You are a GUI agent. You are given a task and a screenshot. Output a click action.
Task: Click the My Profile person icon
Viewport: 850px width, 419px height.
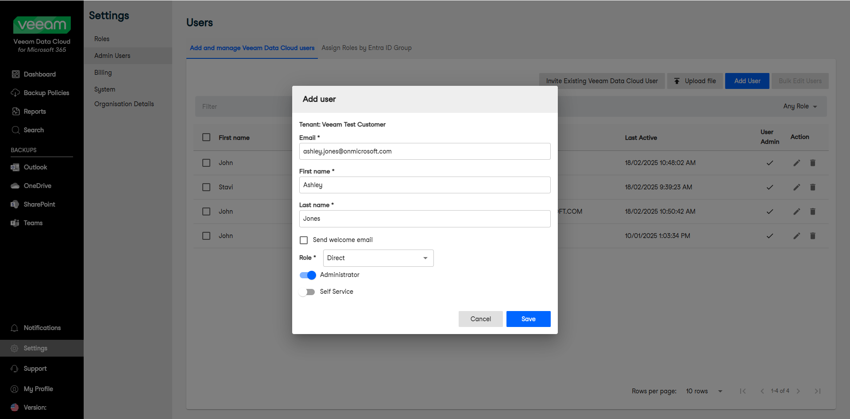pyautogui.click(x=15, y=389)
